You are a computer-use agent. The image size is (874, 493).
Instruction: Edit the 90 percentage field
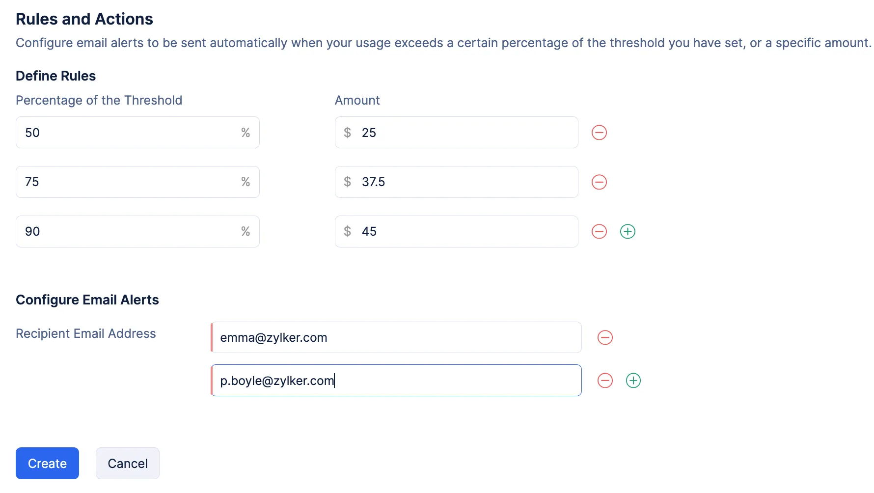[x=137, y=231]
